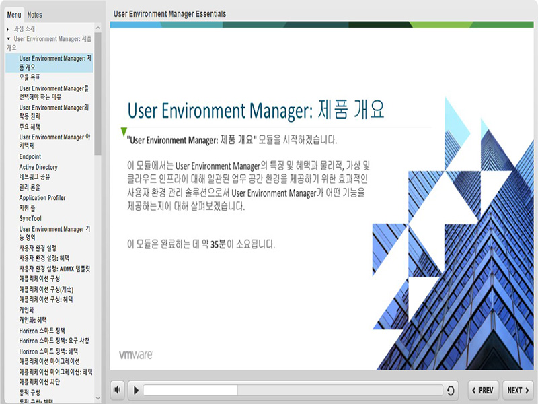The height and width of the screenshot is (404, 538).
Task: Select the Endpoint menu item
Action: (30, 156)
